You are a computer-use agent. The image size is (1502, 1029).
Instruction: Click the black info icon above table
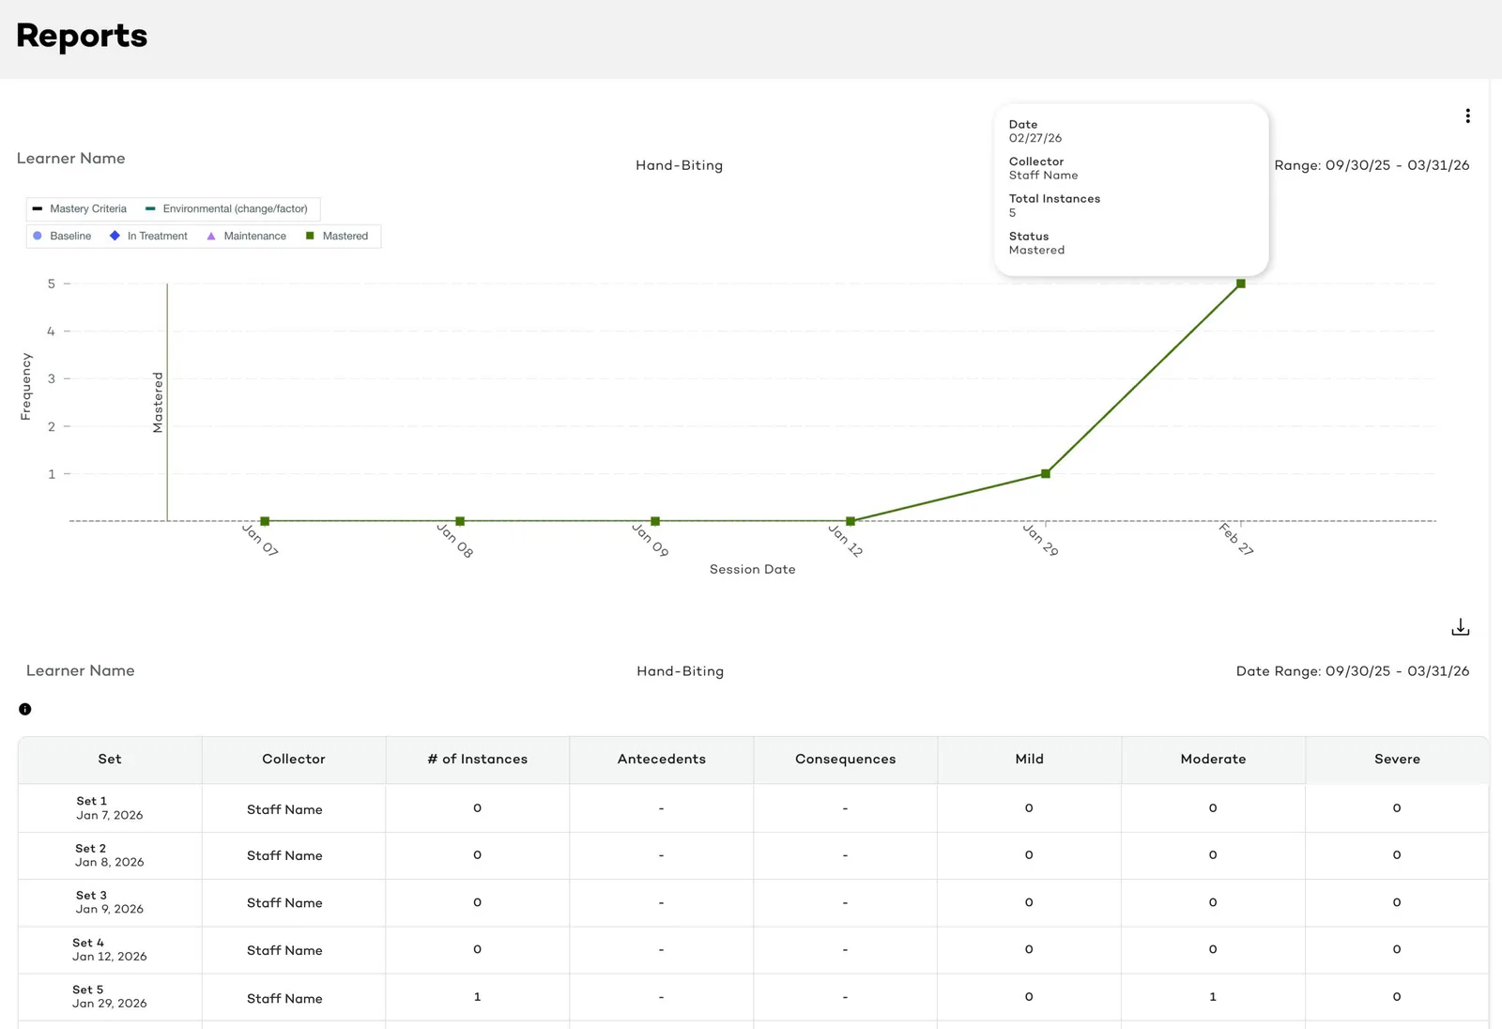click(25, 709)
